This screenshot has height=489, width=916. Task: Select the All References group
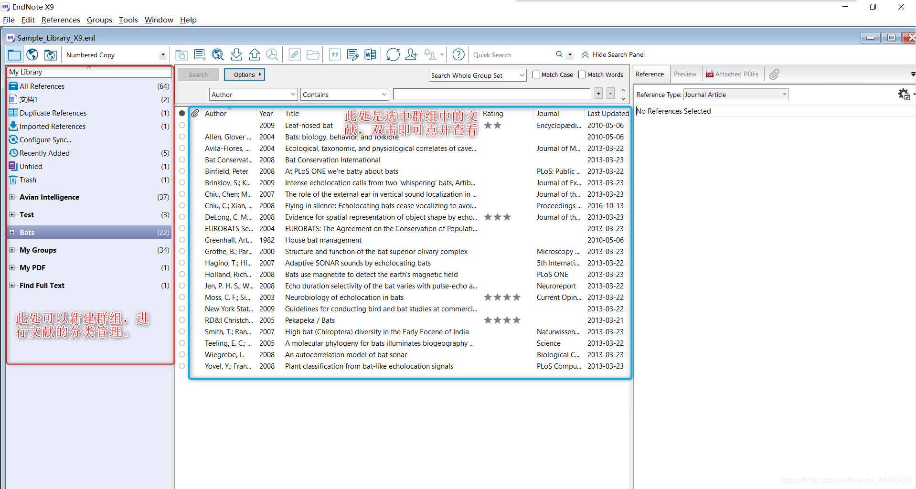pyautogui.click(x=89, y=86)
